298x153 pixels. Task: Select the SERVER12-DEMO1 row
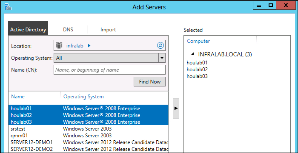pos(89,142)
